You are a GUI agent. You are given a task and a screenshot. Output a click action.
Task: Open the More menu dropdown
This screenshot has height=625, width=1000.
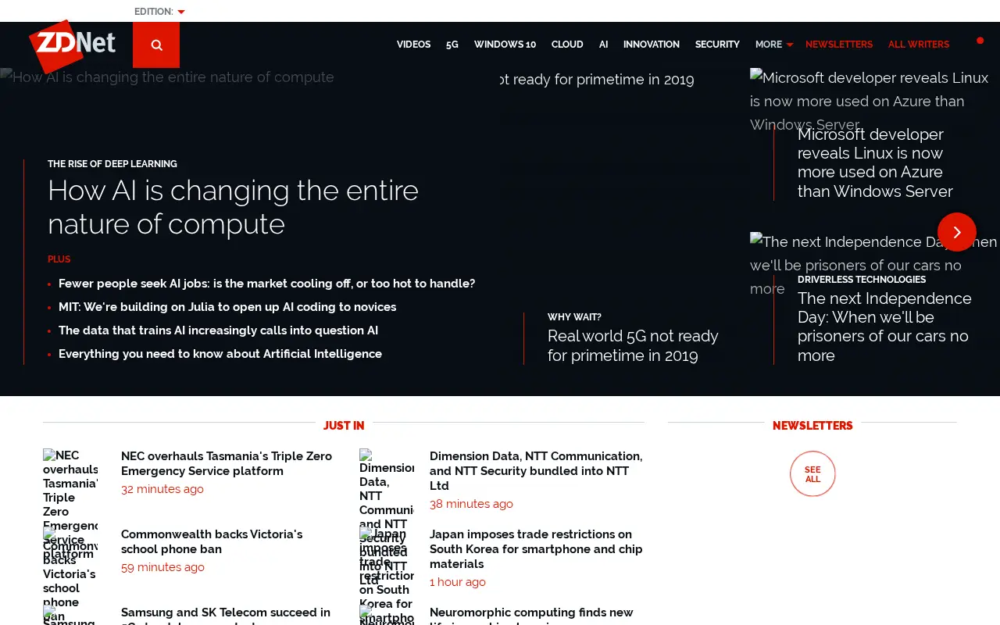773,45
